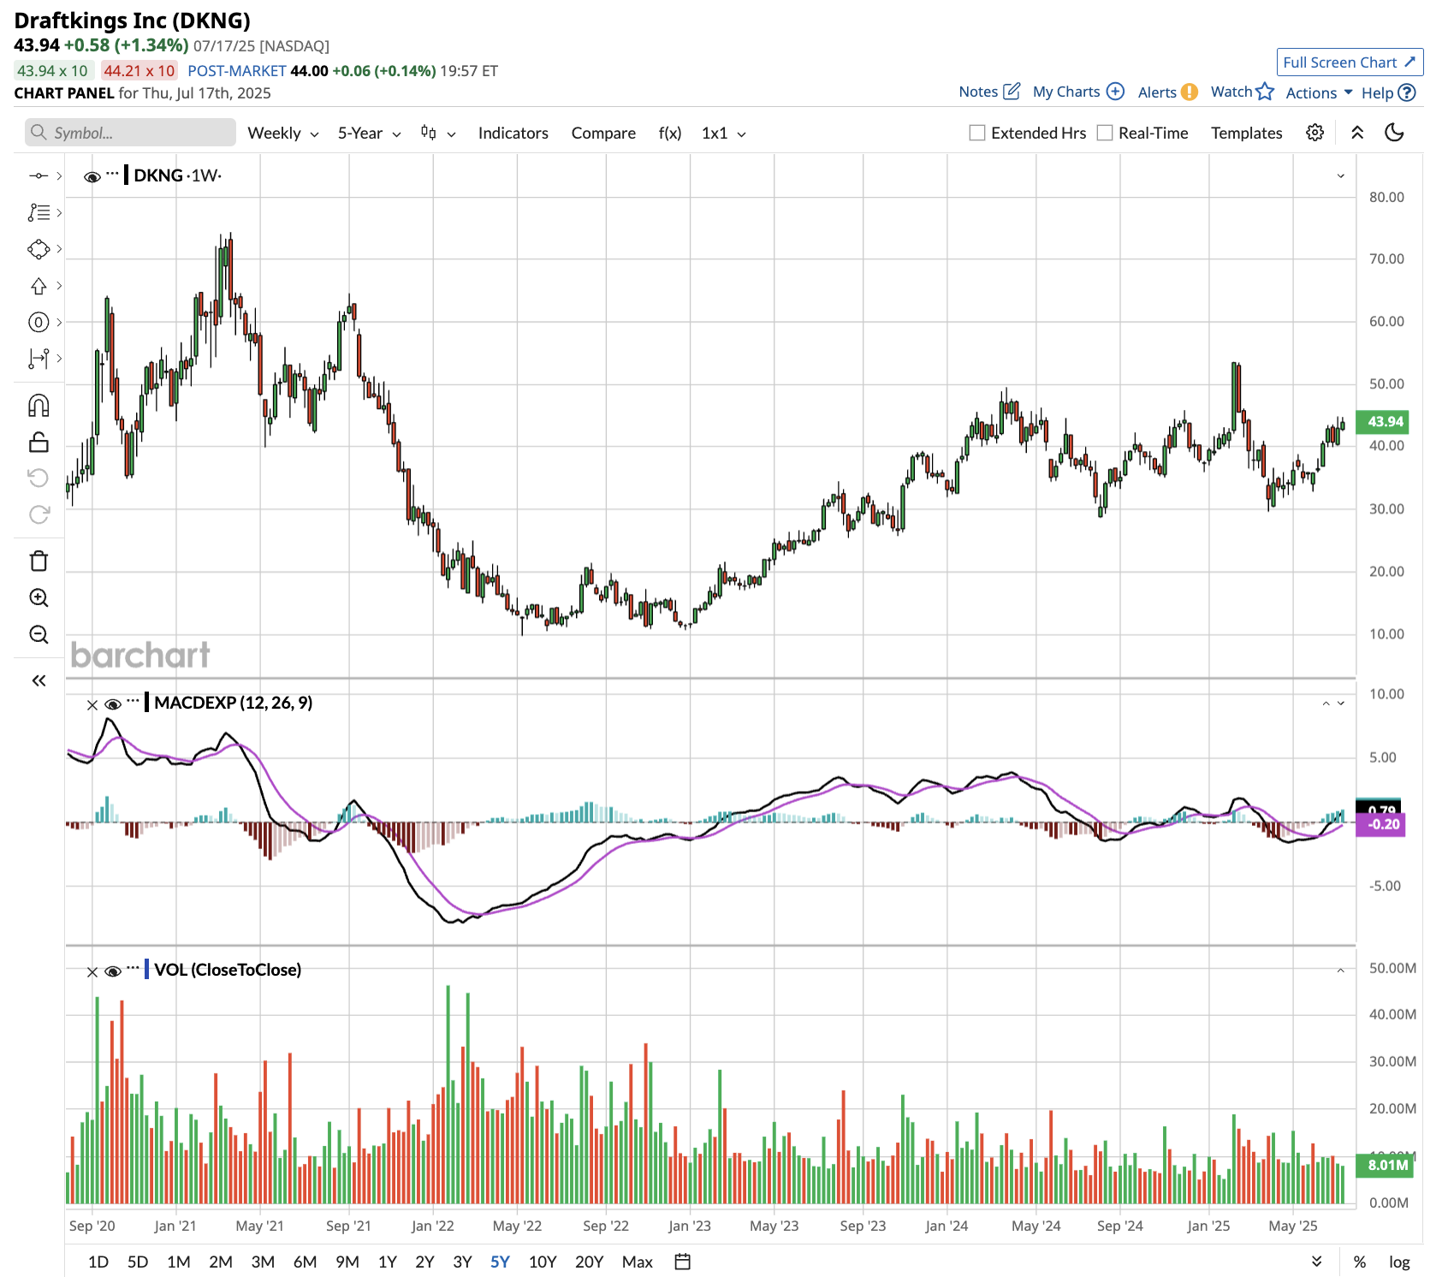Click the Help question mark icon

(1407, 92)
